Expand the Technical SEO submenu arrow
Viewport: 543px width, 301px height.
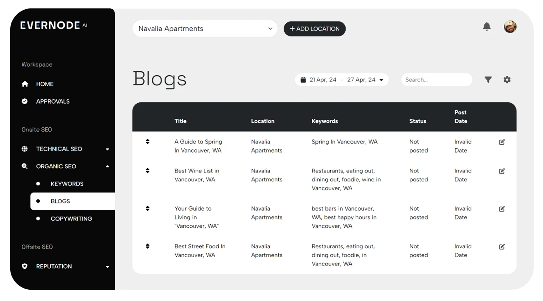107,149
